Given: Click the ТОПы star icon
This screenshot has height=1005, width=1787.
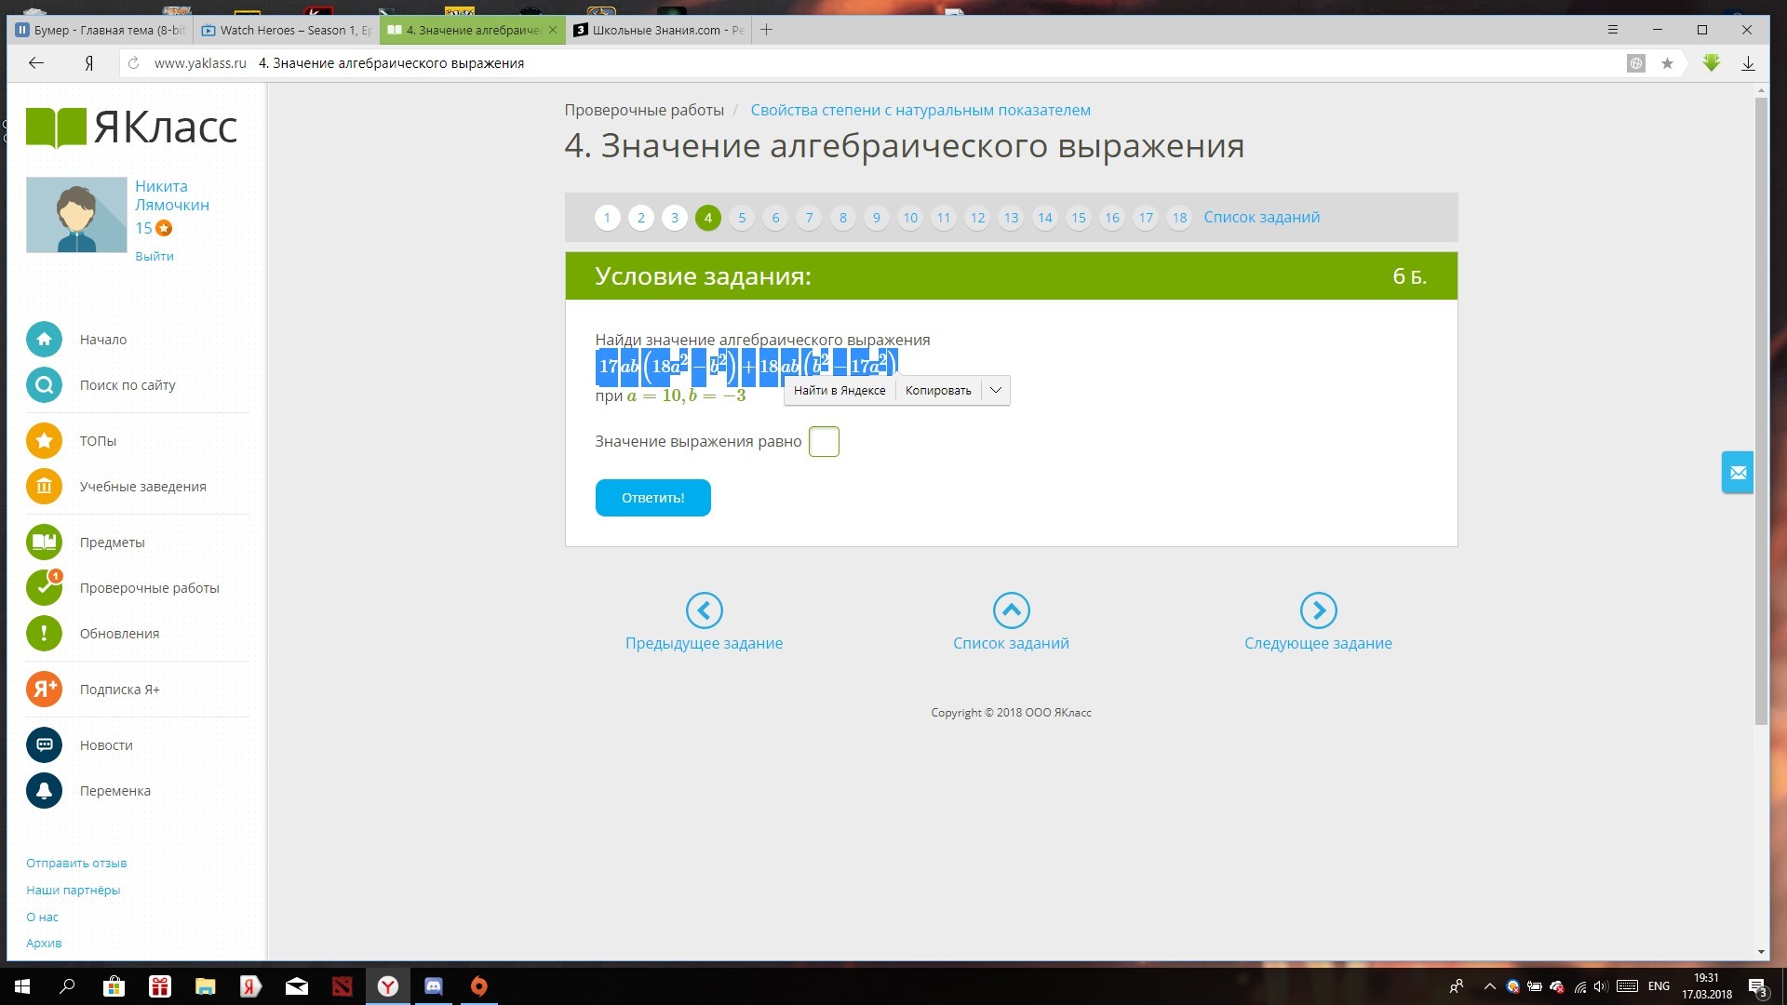Looking at the screenshot, I should coord(44,441).
